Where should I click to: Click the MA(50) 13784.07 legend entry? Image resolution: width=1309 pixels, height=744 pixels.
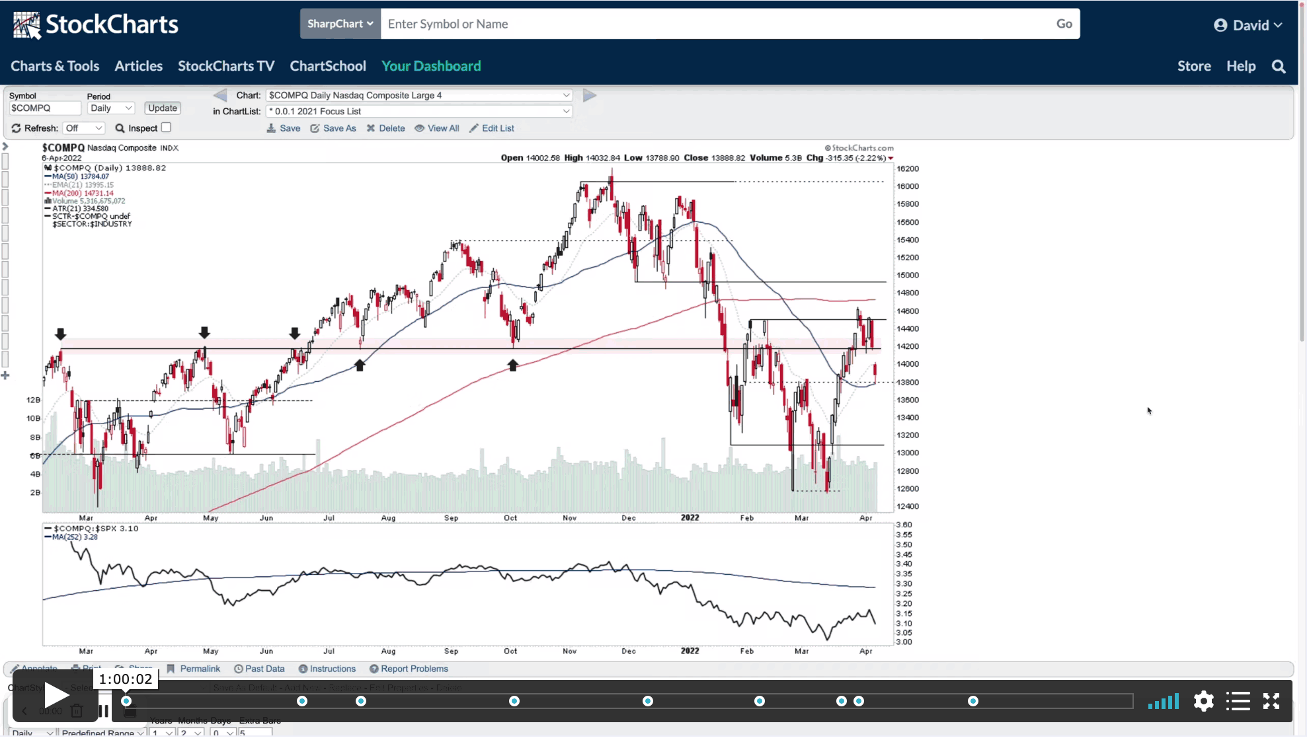click(77, 177)
